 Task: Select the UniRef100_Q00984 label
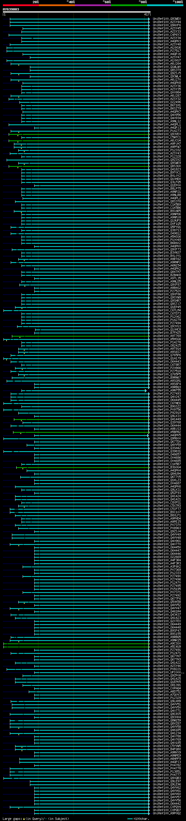(167, 92)
